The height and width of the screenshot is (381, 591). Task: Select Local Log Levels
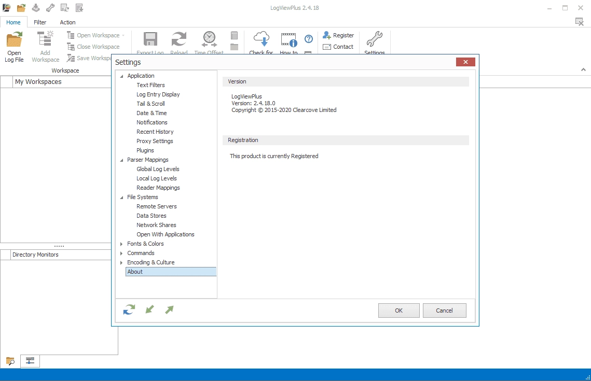point(156,178)
